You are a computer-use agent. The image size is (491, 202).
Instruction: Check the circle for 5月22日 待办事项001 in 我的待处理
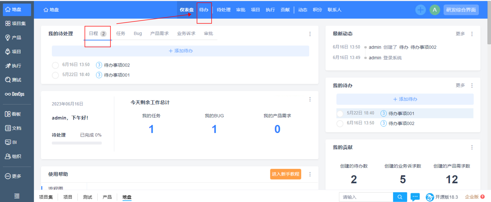click(55, 75)
